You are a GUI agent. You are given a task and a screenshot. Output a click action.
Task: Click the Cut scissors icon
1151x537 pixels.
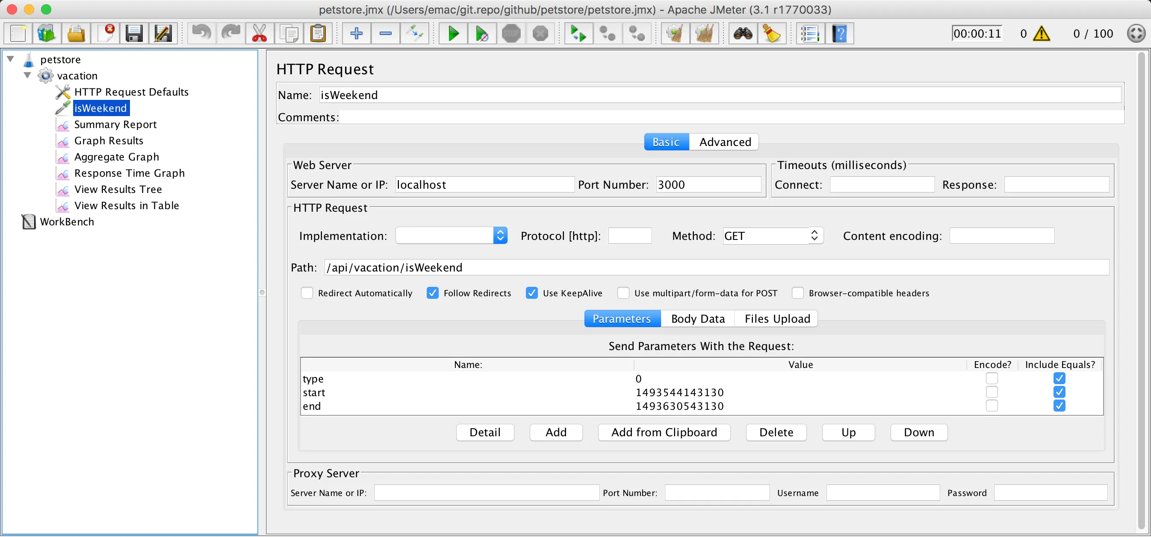259,33
